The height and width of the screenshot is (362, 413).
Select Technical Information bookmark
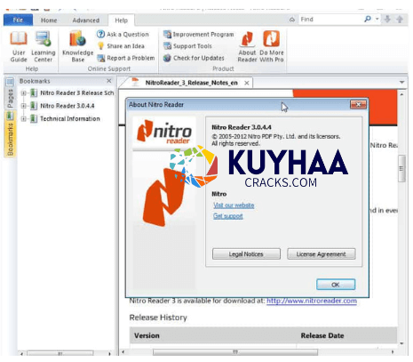tap(70, 119)
